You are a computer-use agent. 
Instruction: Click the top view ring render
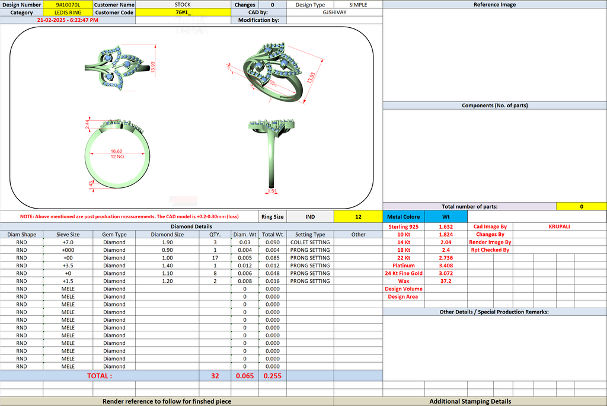click(118, 68)
